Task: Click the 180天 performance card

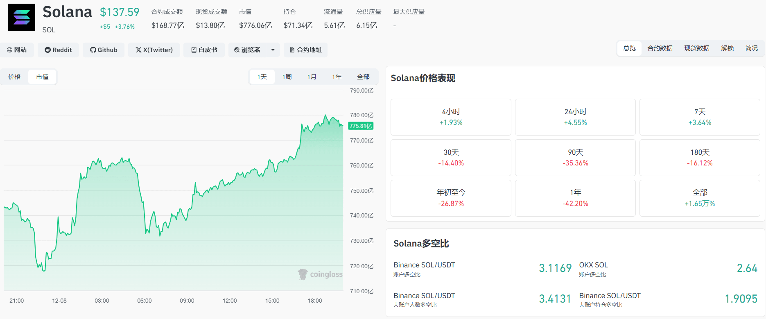Action: click(x=700, y=158)
